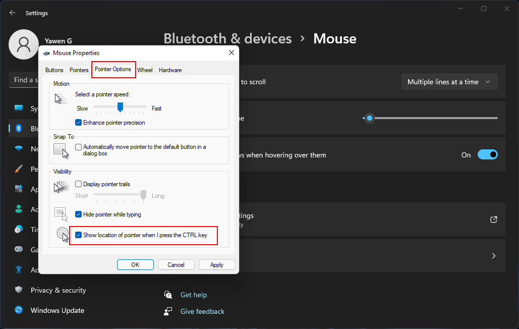Open the Personalization paintbrush icon
The width and height of the screenshot is (519, 329).
(x=19, y=169)
